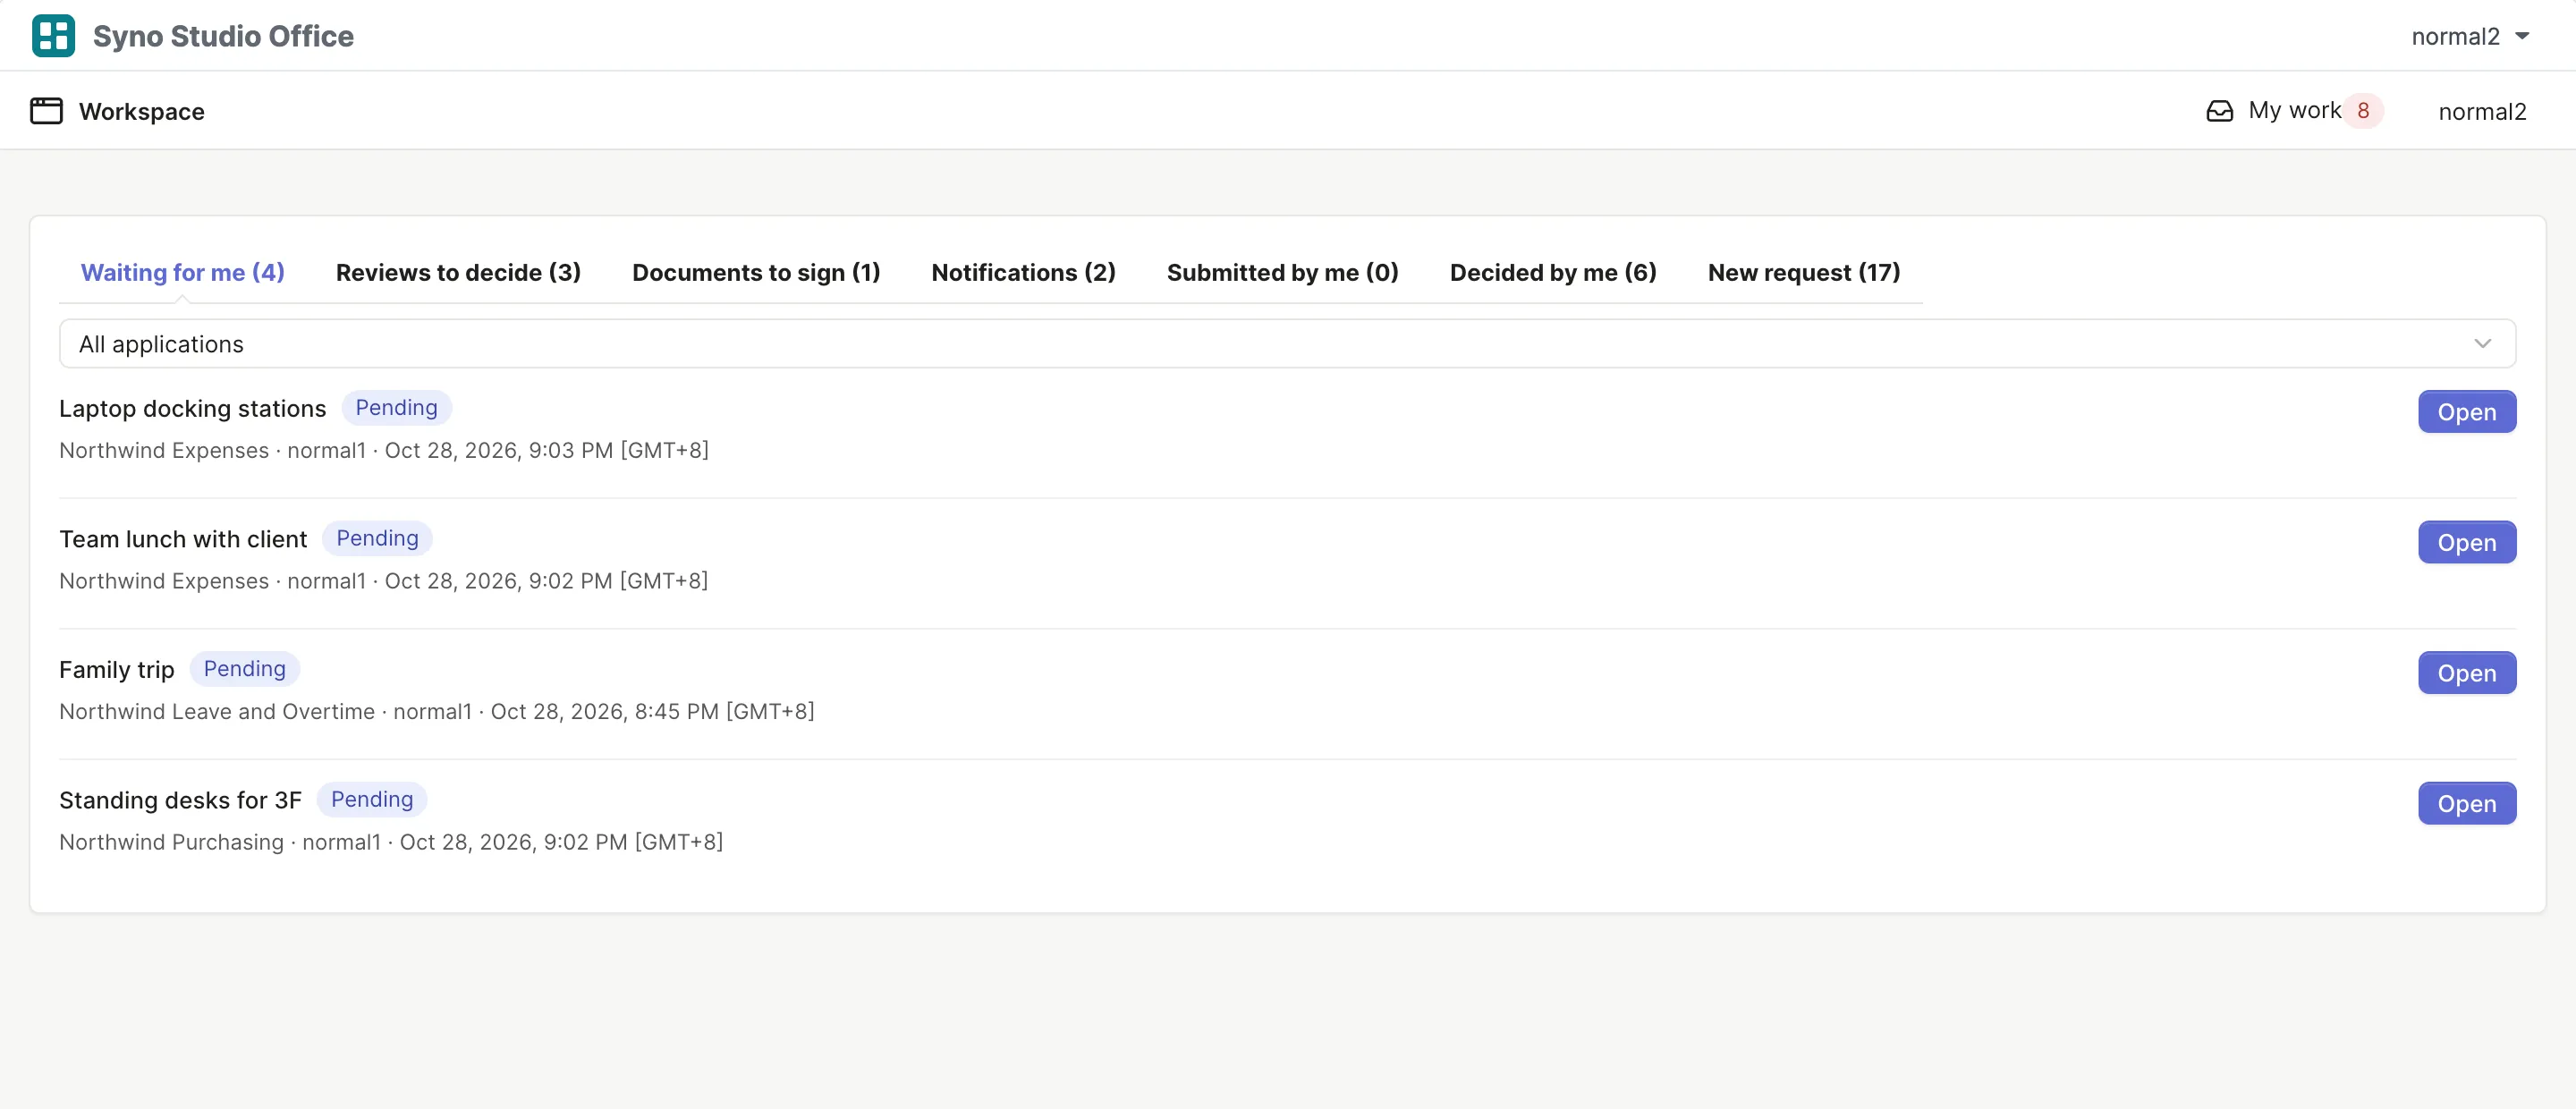Click the My work link
2576x1109 pixels.
coord(2294,110)
